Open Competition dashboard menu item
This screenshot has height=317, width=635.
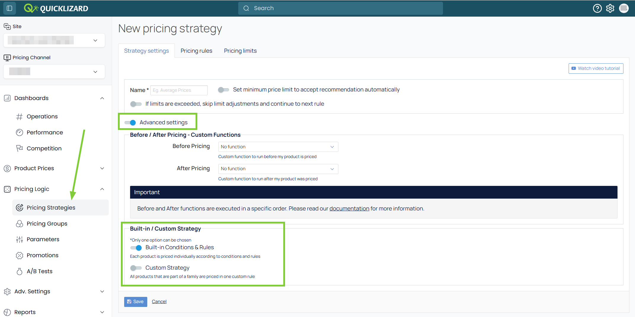(60, 148)
